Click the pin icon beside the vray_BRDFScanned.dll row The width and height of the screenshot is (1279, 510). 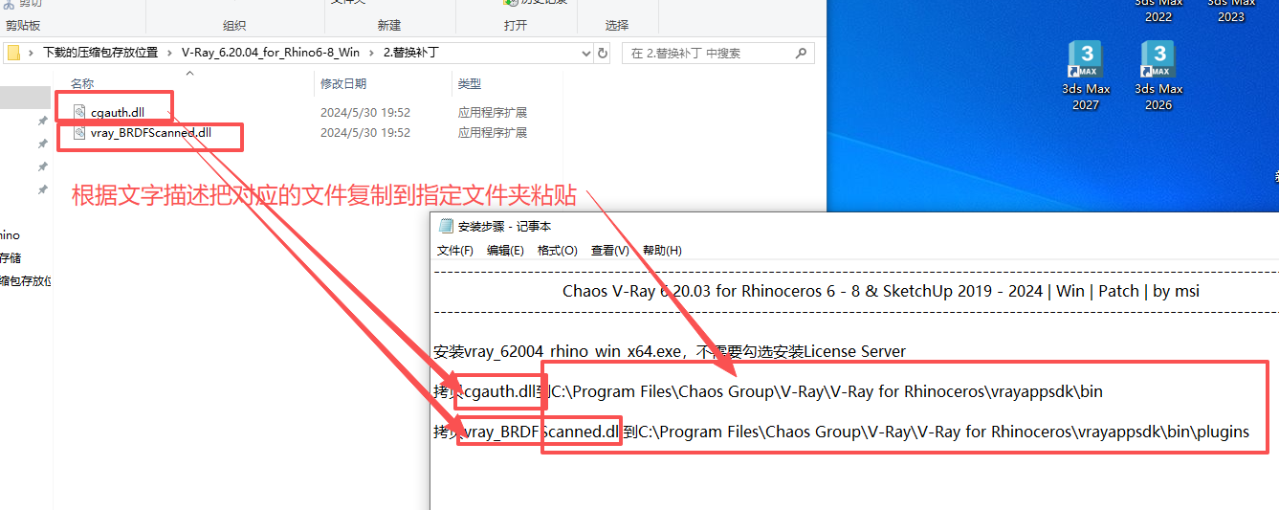pos(42,144)
